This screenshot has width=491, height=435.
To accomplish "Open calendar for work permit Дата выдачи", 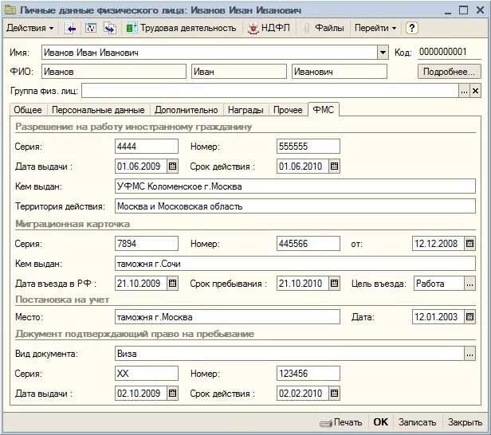I will [x=172, y=167].
